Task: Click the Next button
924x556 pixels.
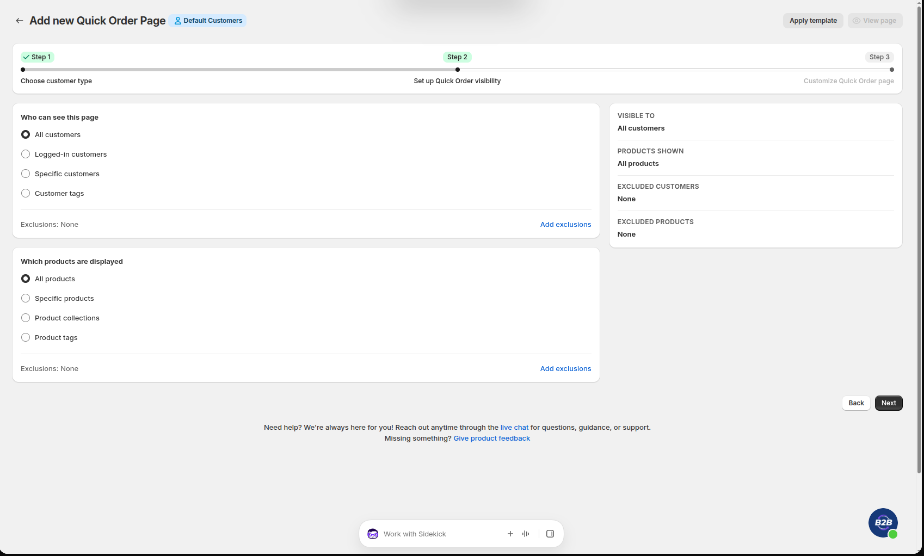Action: [889, 403]
